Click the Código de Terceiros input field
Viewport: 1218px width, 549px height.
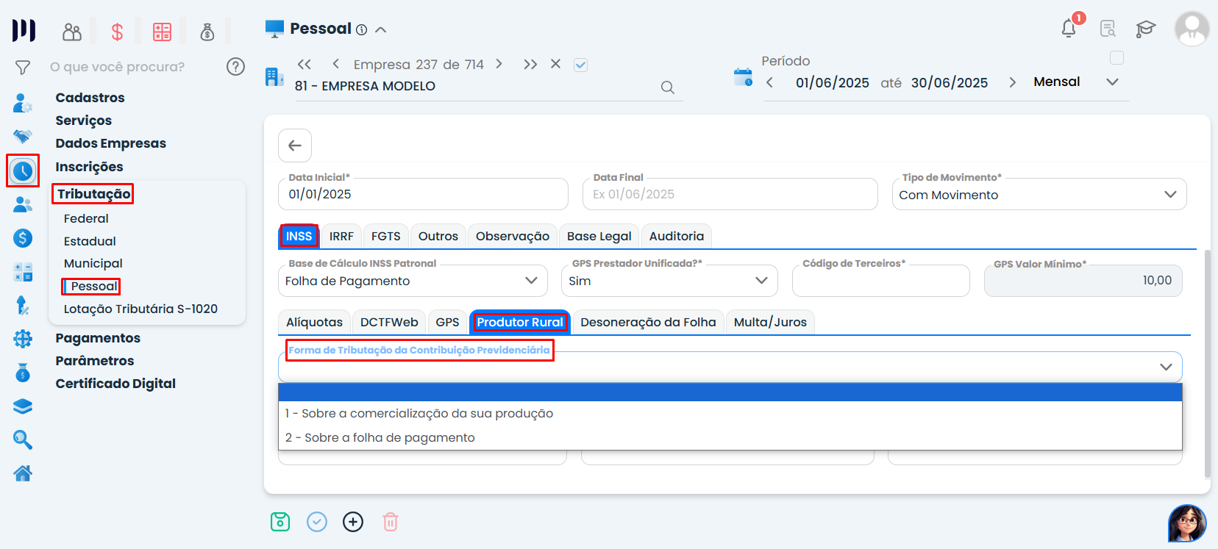tap(880, 281)
